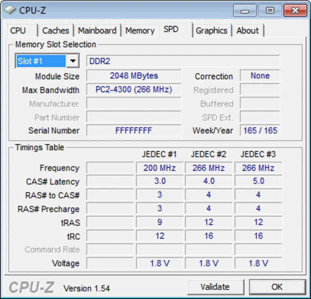The image size is (311, 299).
Task: Switch to the CPU tab
Action: point(22,30)
